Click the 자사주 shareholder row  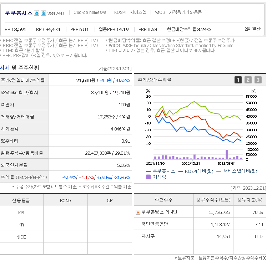[200, 236]
